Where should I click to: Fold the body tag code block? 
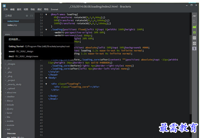(46, 78)
